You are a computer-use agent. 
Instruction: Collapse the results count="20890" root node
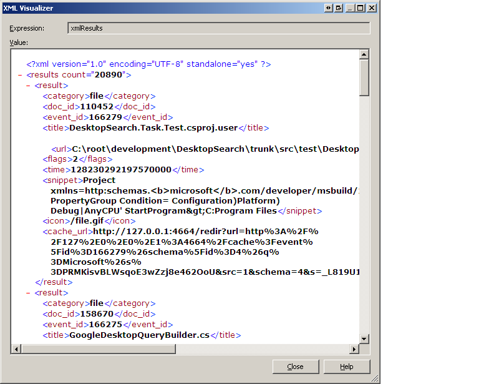pos(21,75)
